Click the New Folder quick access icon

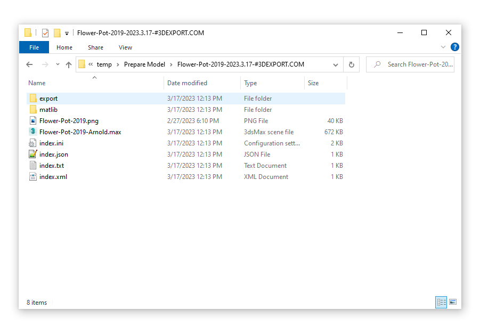coord(57,32)
